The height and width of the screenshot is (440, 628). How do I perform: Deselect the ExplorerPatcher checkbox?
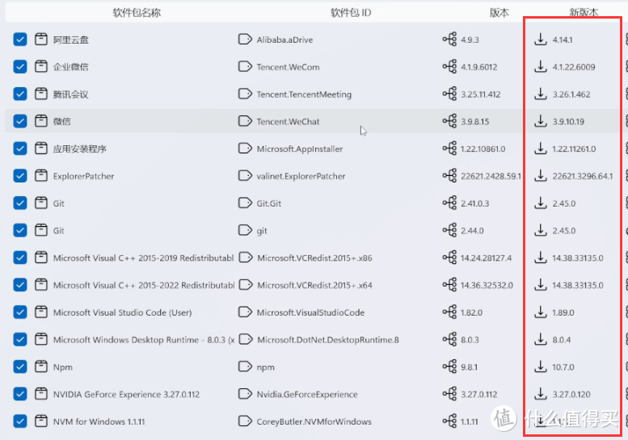click(x=20, y=176)
